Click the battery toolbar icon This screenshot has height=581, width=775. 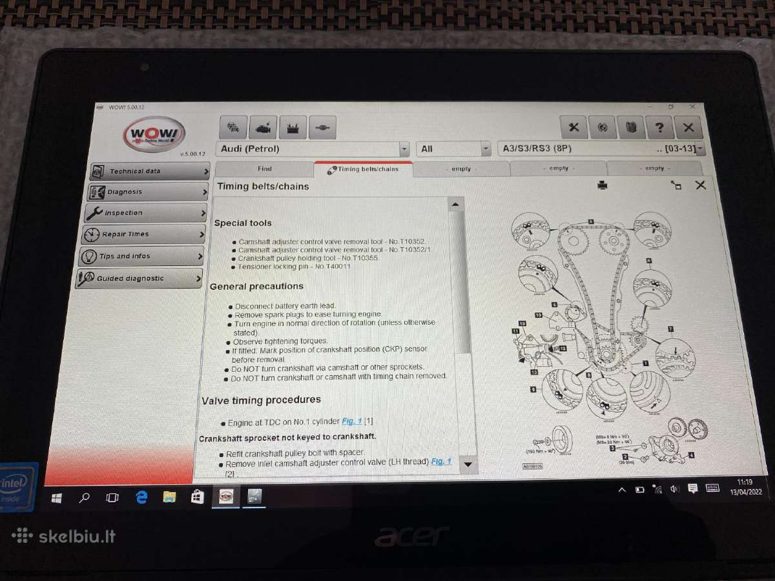(x=293, y=128)
